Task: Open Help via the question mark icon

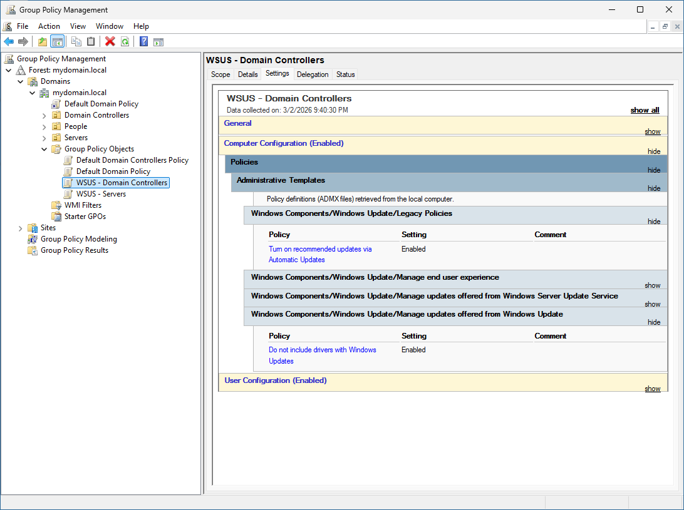Action: coord(143,41)
